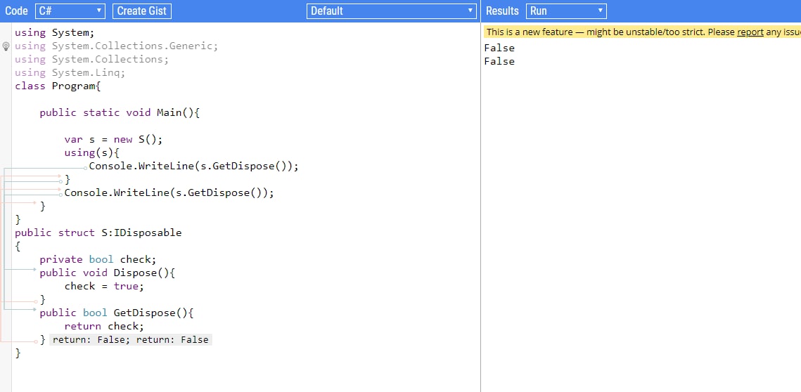The image size is (801, 392).
Task: Click the 'check = true;' line
Action: tap(104, 286)
